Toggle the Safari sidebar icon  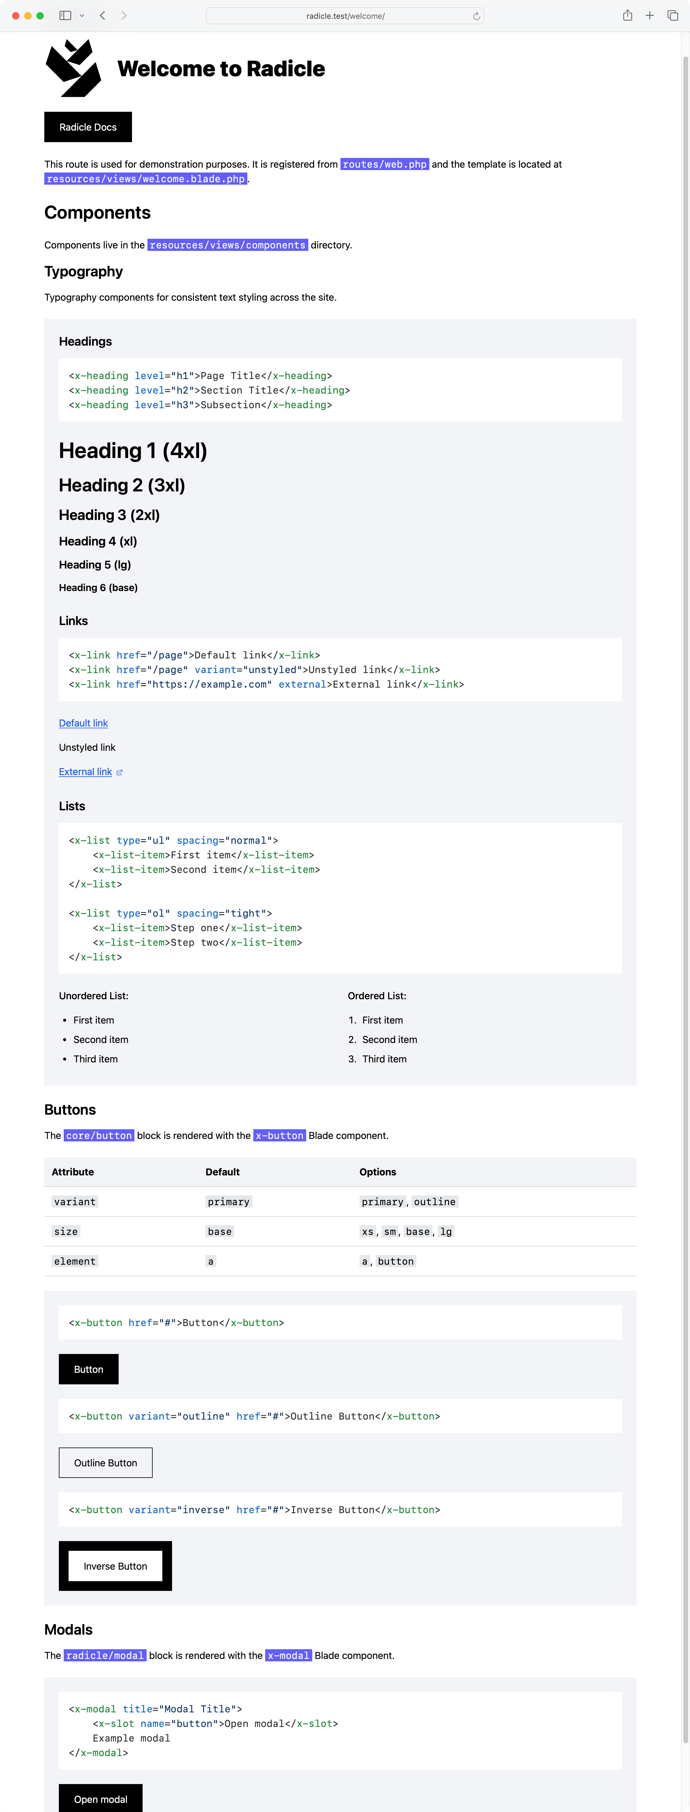65,15
